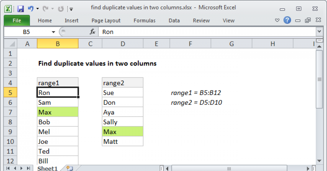Expand the formula bar with its button
The width and height of the screenshot is (327, 171).
319,31
